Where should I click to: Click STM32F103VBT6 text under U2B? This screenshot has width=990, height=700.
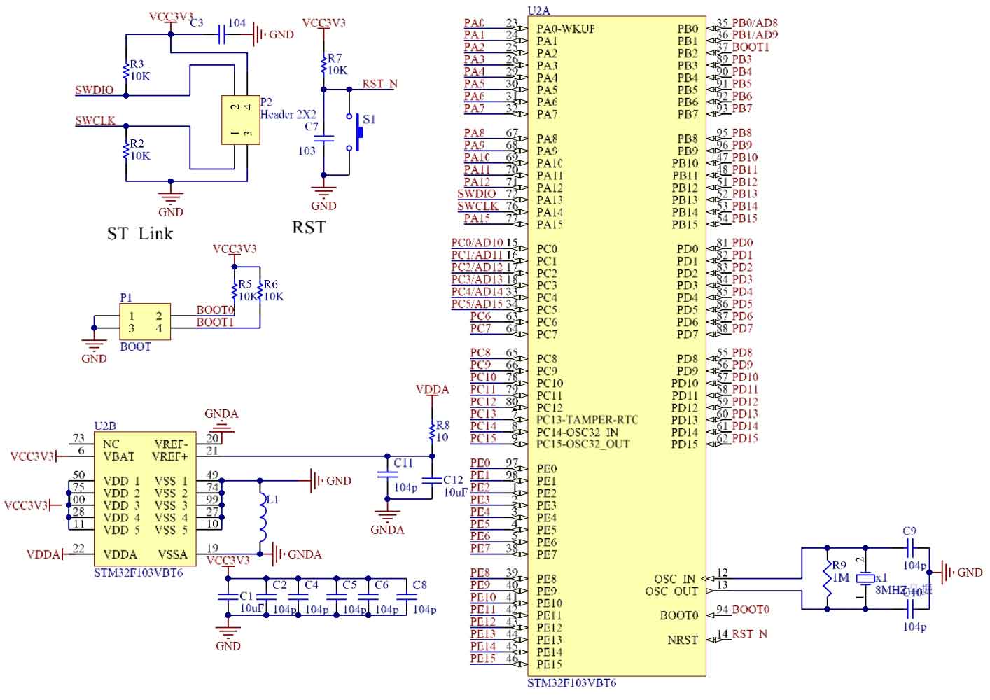pos(139,572)
